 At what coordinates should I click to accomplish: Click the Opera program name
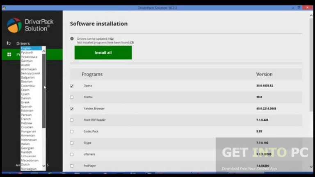point(88,86)
